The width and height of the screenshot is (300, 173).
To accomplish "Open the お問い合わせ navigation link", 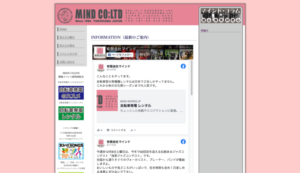I will point(67,62).
